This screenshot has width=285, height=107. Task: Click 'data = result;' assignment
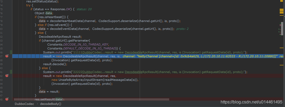pos(49,91)
